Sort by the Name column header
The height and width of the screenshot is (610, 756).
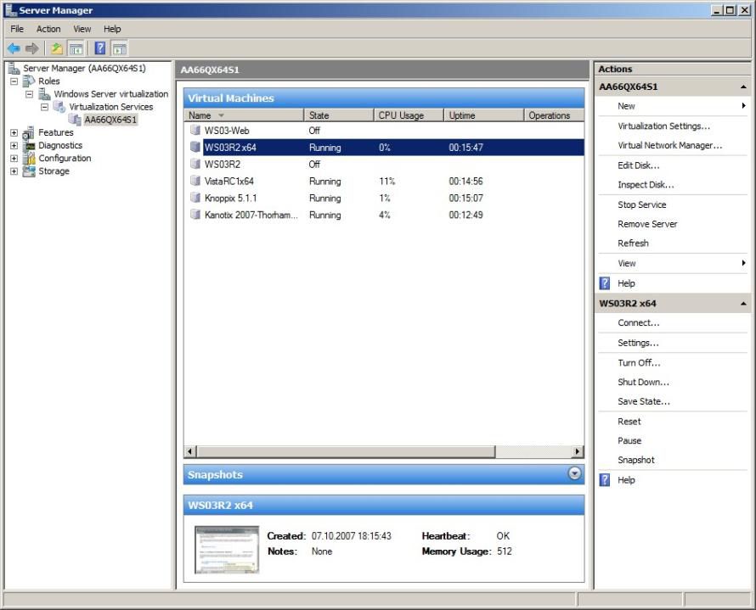[x=244, y=115]
